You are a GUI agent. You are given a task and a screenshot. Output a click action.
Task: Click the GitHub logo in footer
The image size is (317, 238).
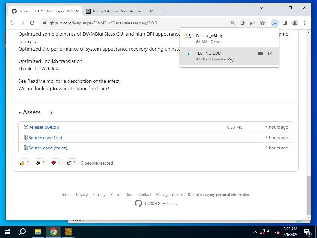click(x=138, y=203)
